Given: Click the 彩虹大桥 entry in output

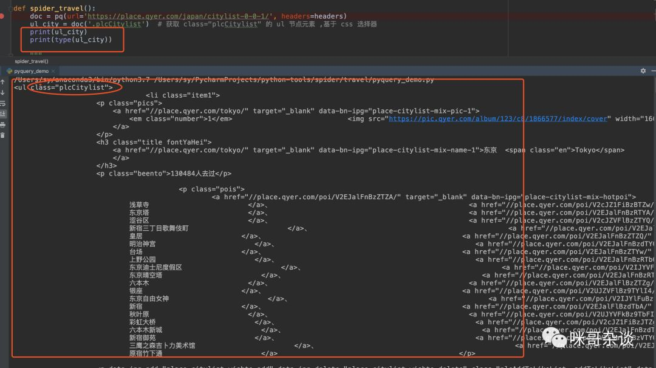Looking at the screenshot, I should 142,322.
